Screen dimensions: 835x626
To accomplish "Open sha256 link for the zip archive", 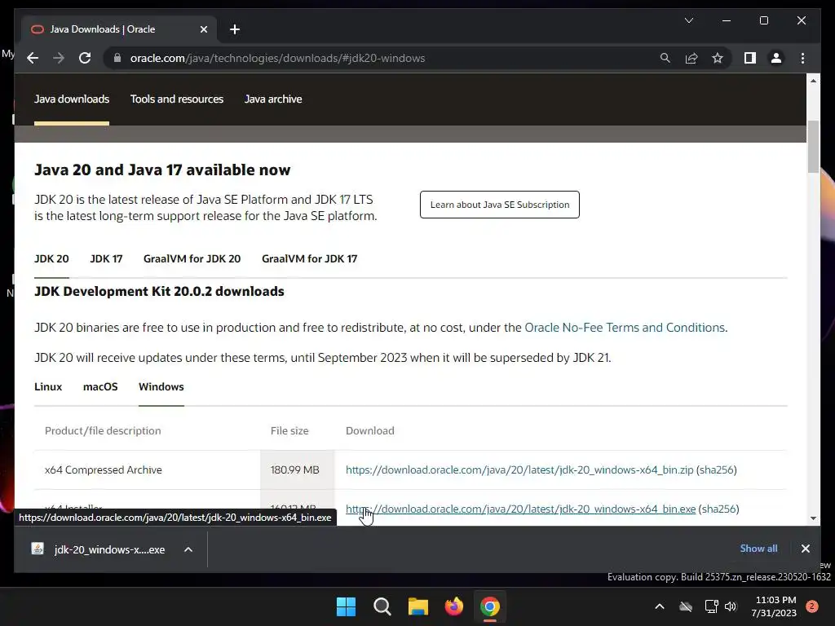I will coord(717,470).
